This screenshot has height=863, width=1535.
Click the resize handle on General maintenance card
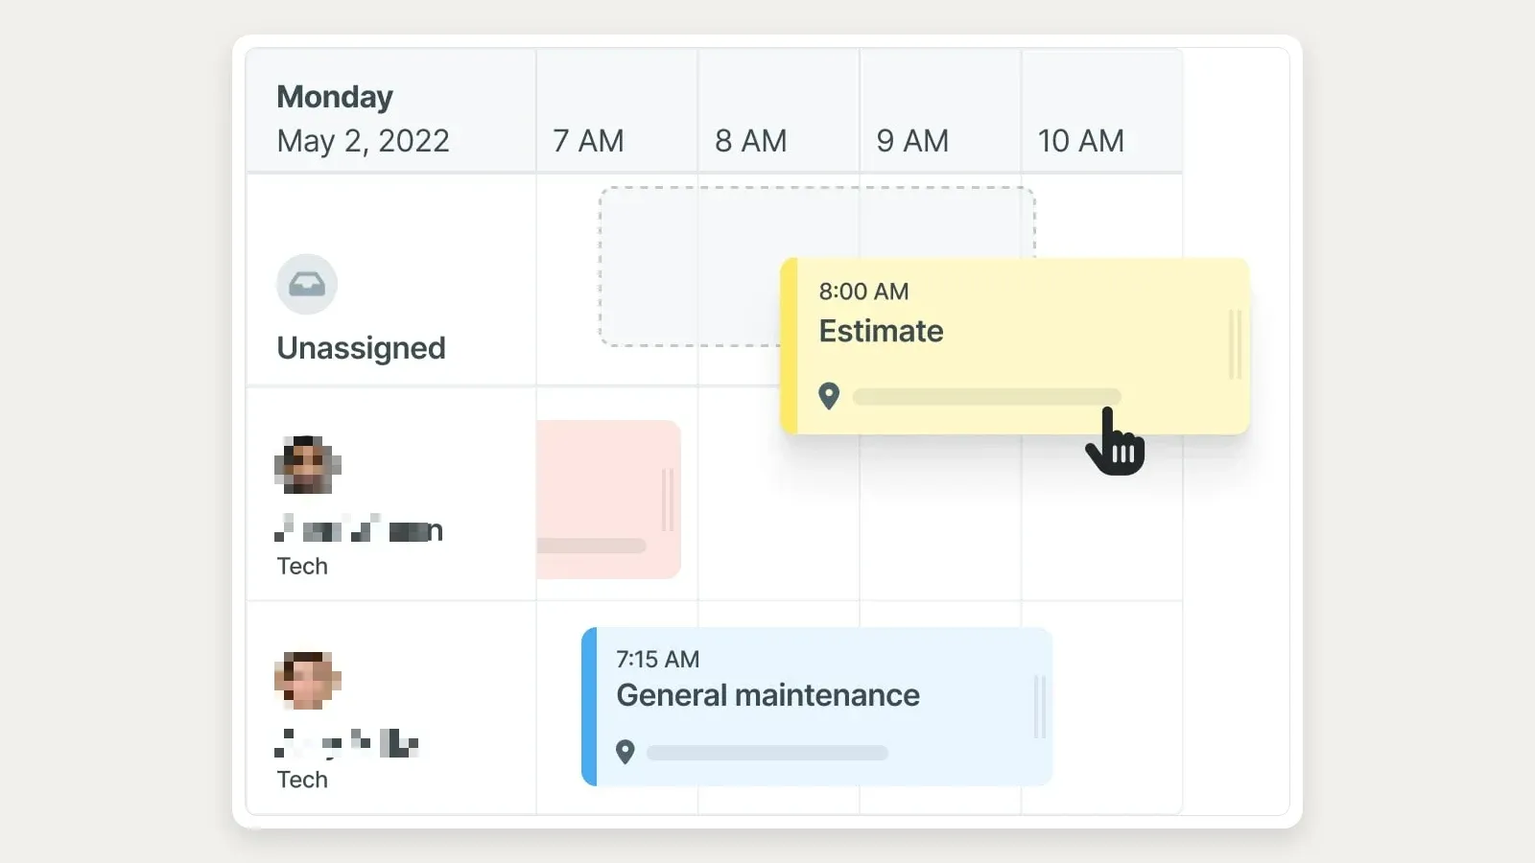pyautogui.click(x=1039, y=707)
